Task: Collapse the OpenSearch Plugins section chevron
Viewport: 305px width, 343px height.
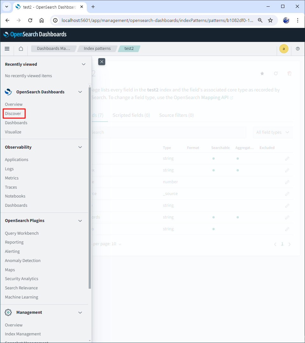Action: click(80, 221)
